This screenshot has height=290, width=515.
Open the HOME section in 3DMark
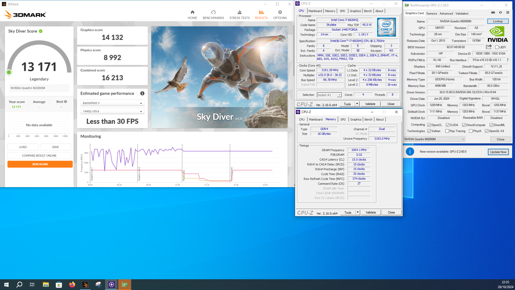coord(192,15)
